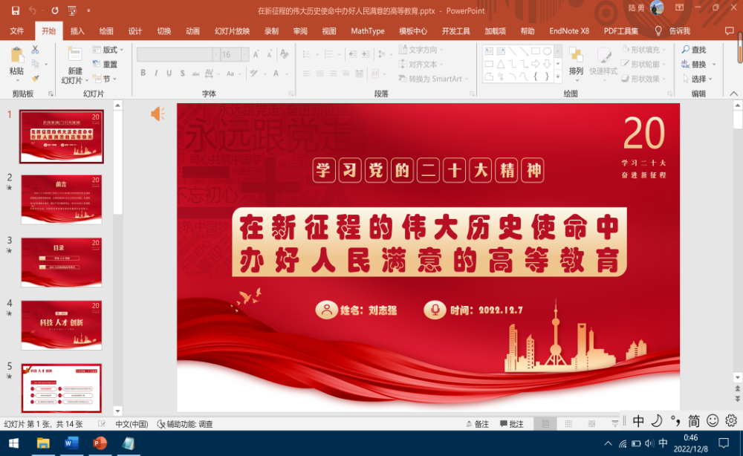Viewport: 743px width, 456px height.
Task: Toggle the Notes pane in status bar
Action: [x=477, y=424]
